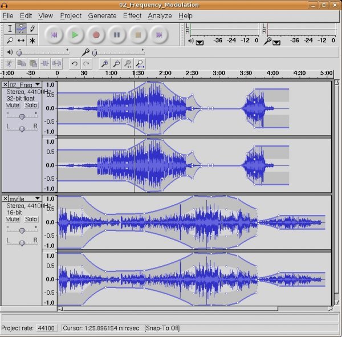Open the input meter microphone dropdown
Screen dimensions: 342x337
(276, 42)
